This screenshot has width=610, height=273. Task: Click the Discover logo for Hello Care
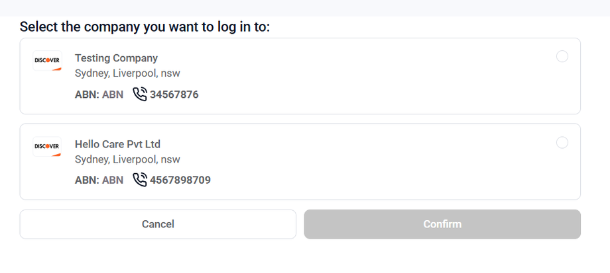pyautogui.click(x=47, y=146)
